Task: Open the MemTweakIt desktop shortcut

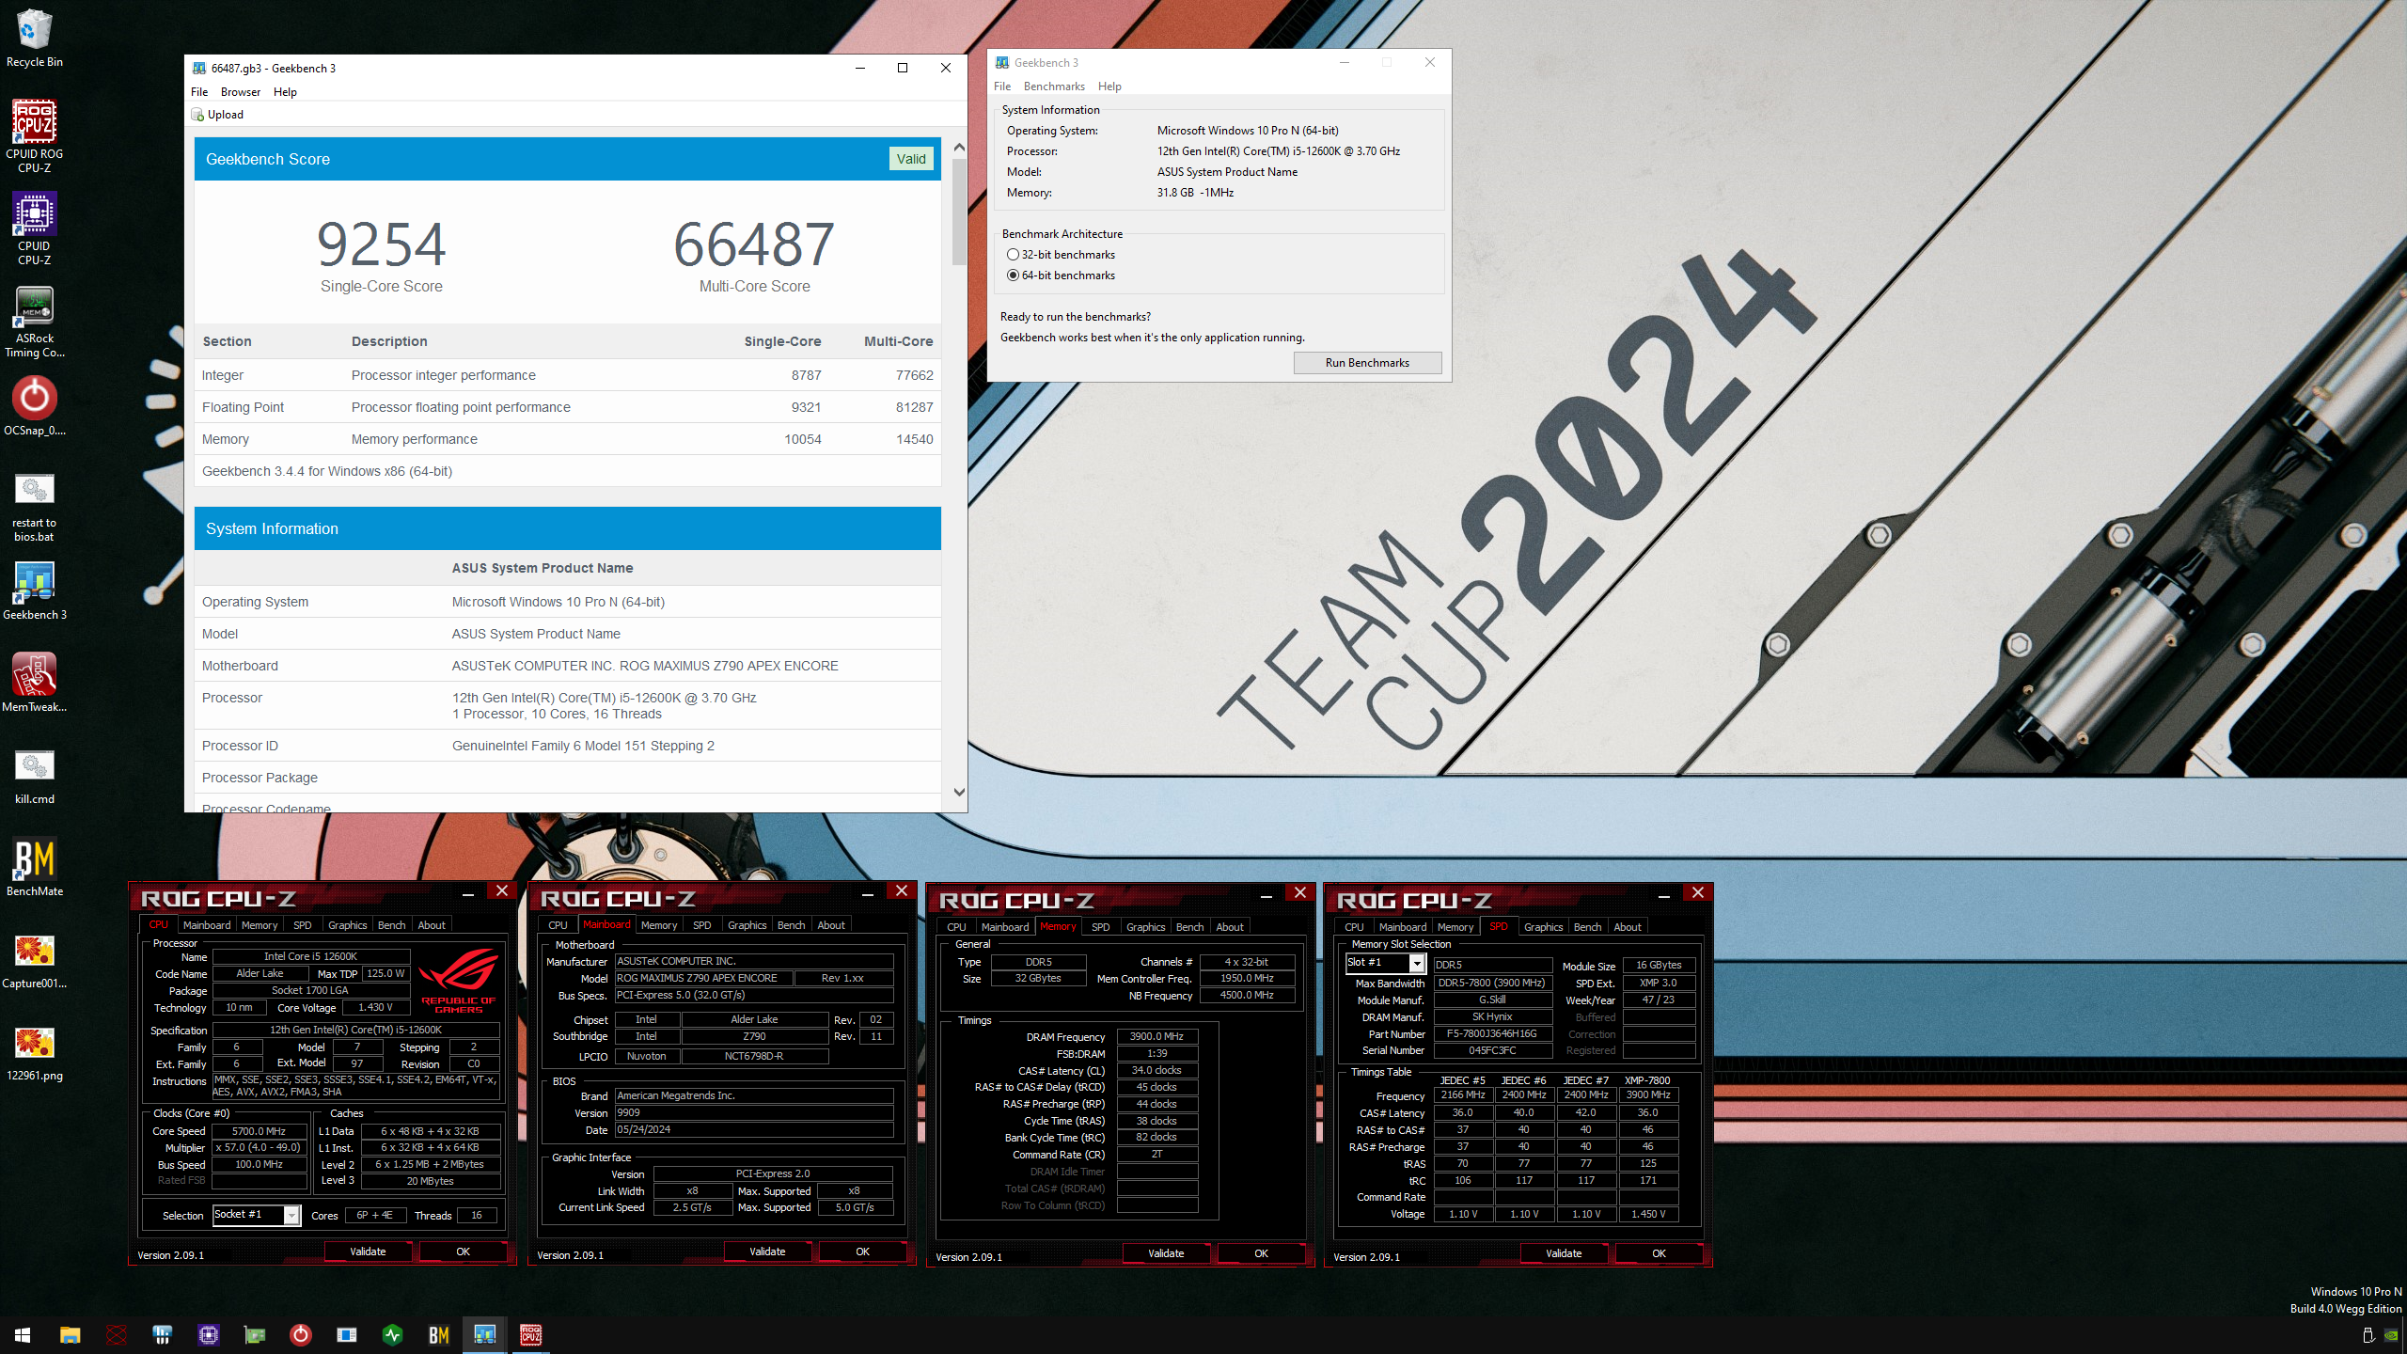Action: point(35,682)
